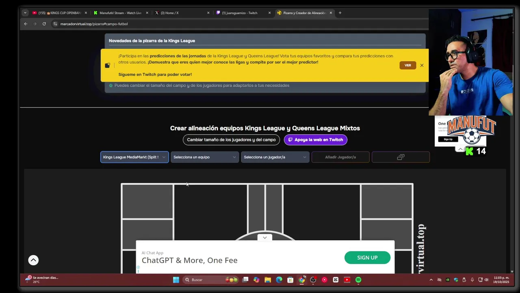Click the webcam overlay expand caret
Screen dimensions: 520x293
click(x=460, y=149)
